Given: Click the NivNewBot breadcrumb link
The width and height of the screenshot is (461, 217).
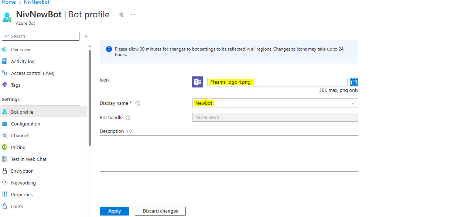Looking at the screenshot, I should pos(37,2).
